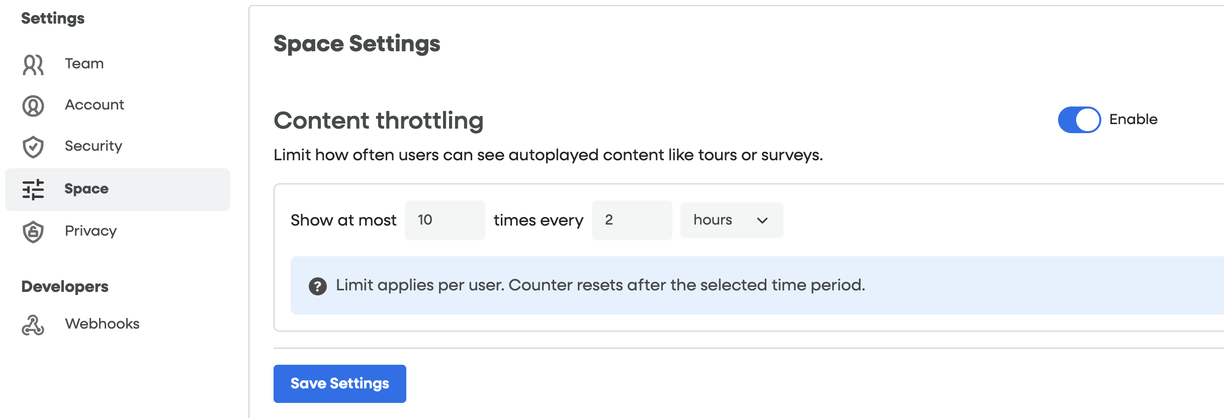Select Space in the settings sidebar
1224x418 pixels.
tap(86, 189)
